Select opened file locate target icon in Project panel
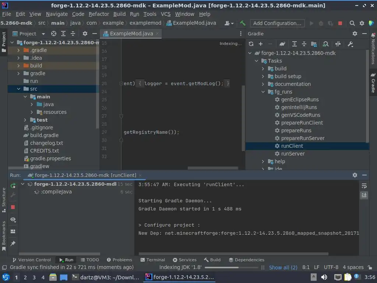 pyautogui.click(x=54, y=34)
